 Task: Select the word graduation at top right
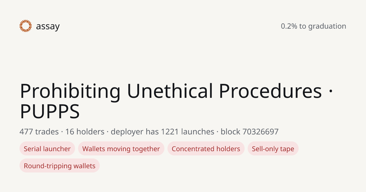[x=327, y=27]
